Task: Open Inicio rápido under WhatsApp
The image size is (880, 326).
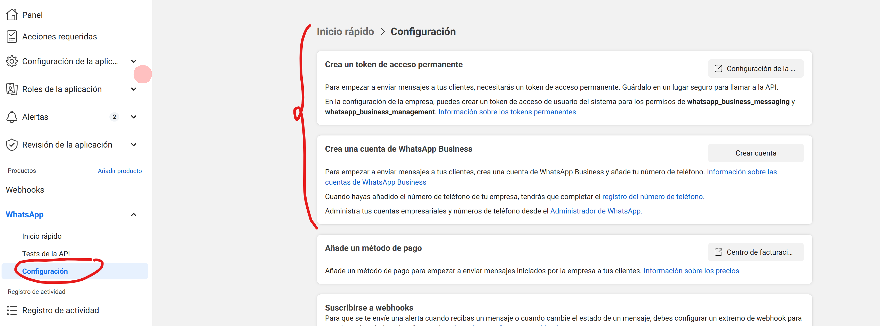Action: pyautogui.click(x=42, y=236)
